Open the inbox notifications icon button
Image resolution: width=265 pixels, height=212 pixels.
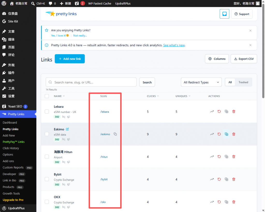coord(224,14)
